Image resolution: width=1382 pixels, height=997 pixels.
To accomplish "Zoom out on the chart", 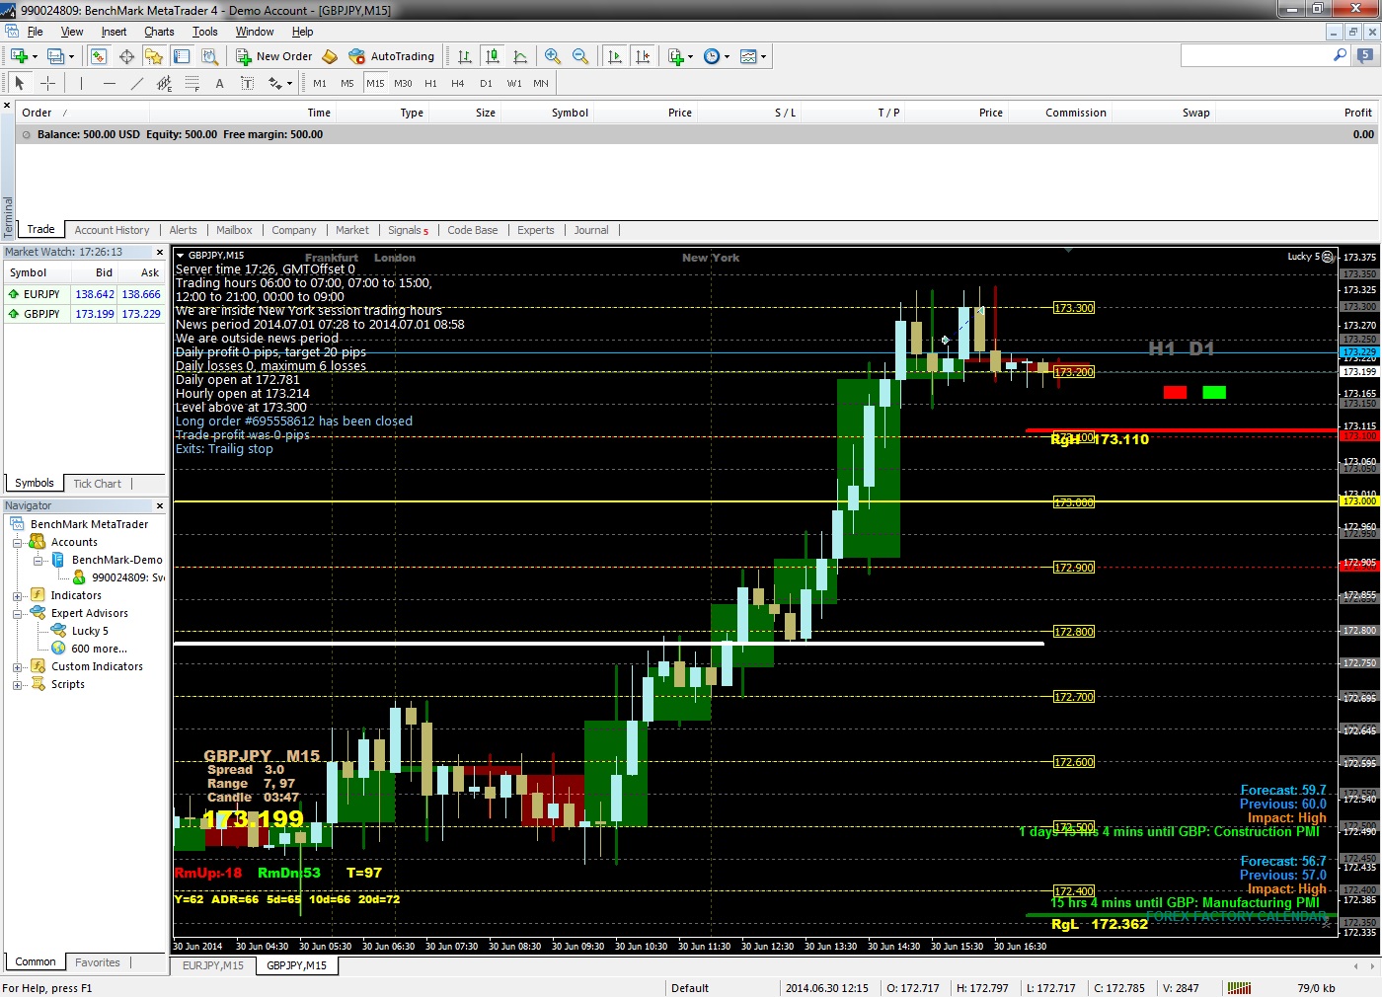I will tap(580, 56).
